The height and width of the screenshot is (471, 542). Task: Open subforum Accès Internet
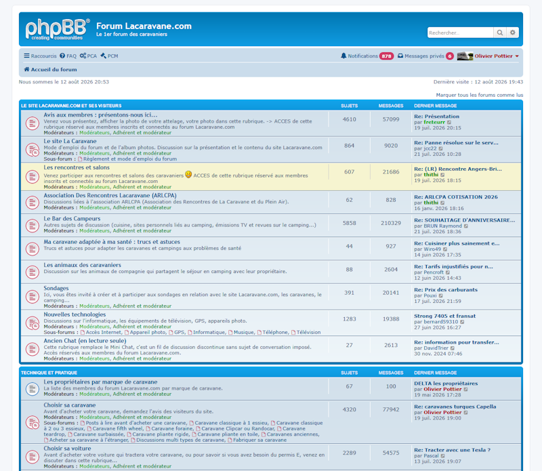tap(104, 332)
